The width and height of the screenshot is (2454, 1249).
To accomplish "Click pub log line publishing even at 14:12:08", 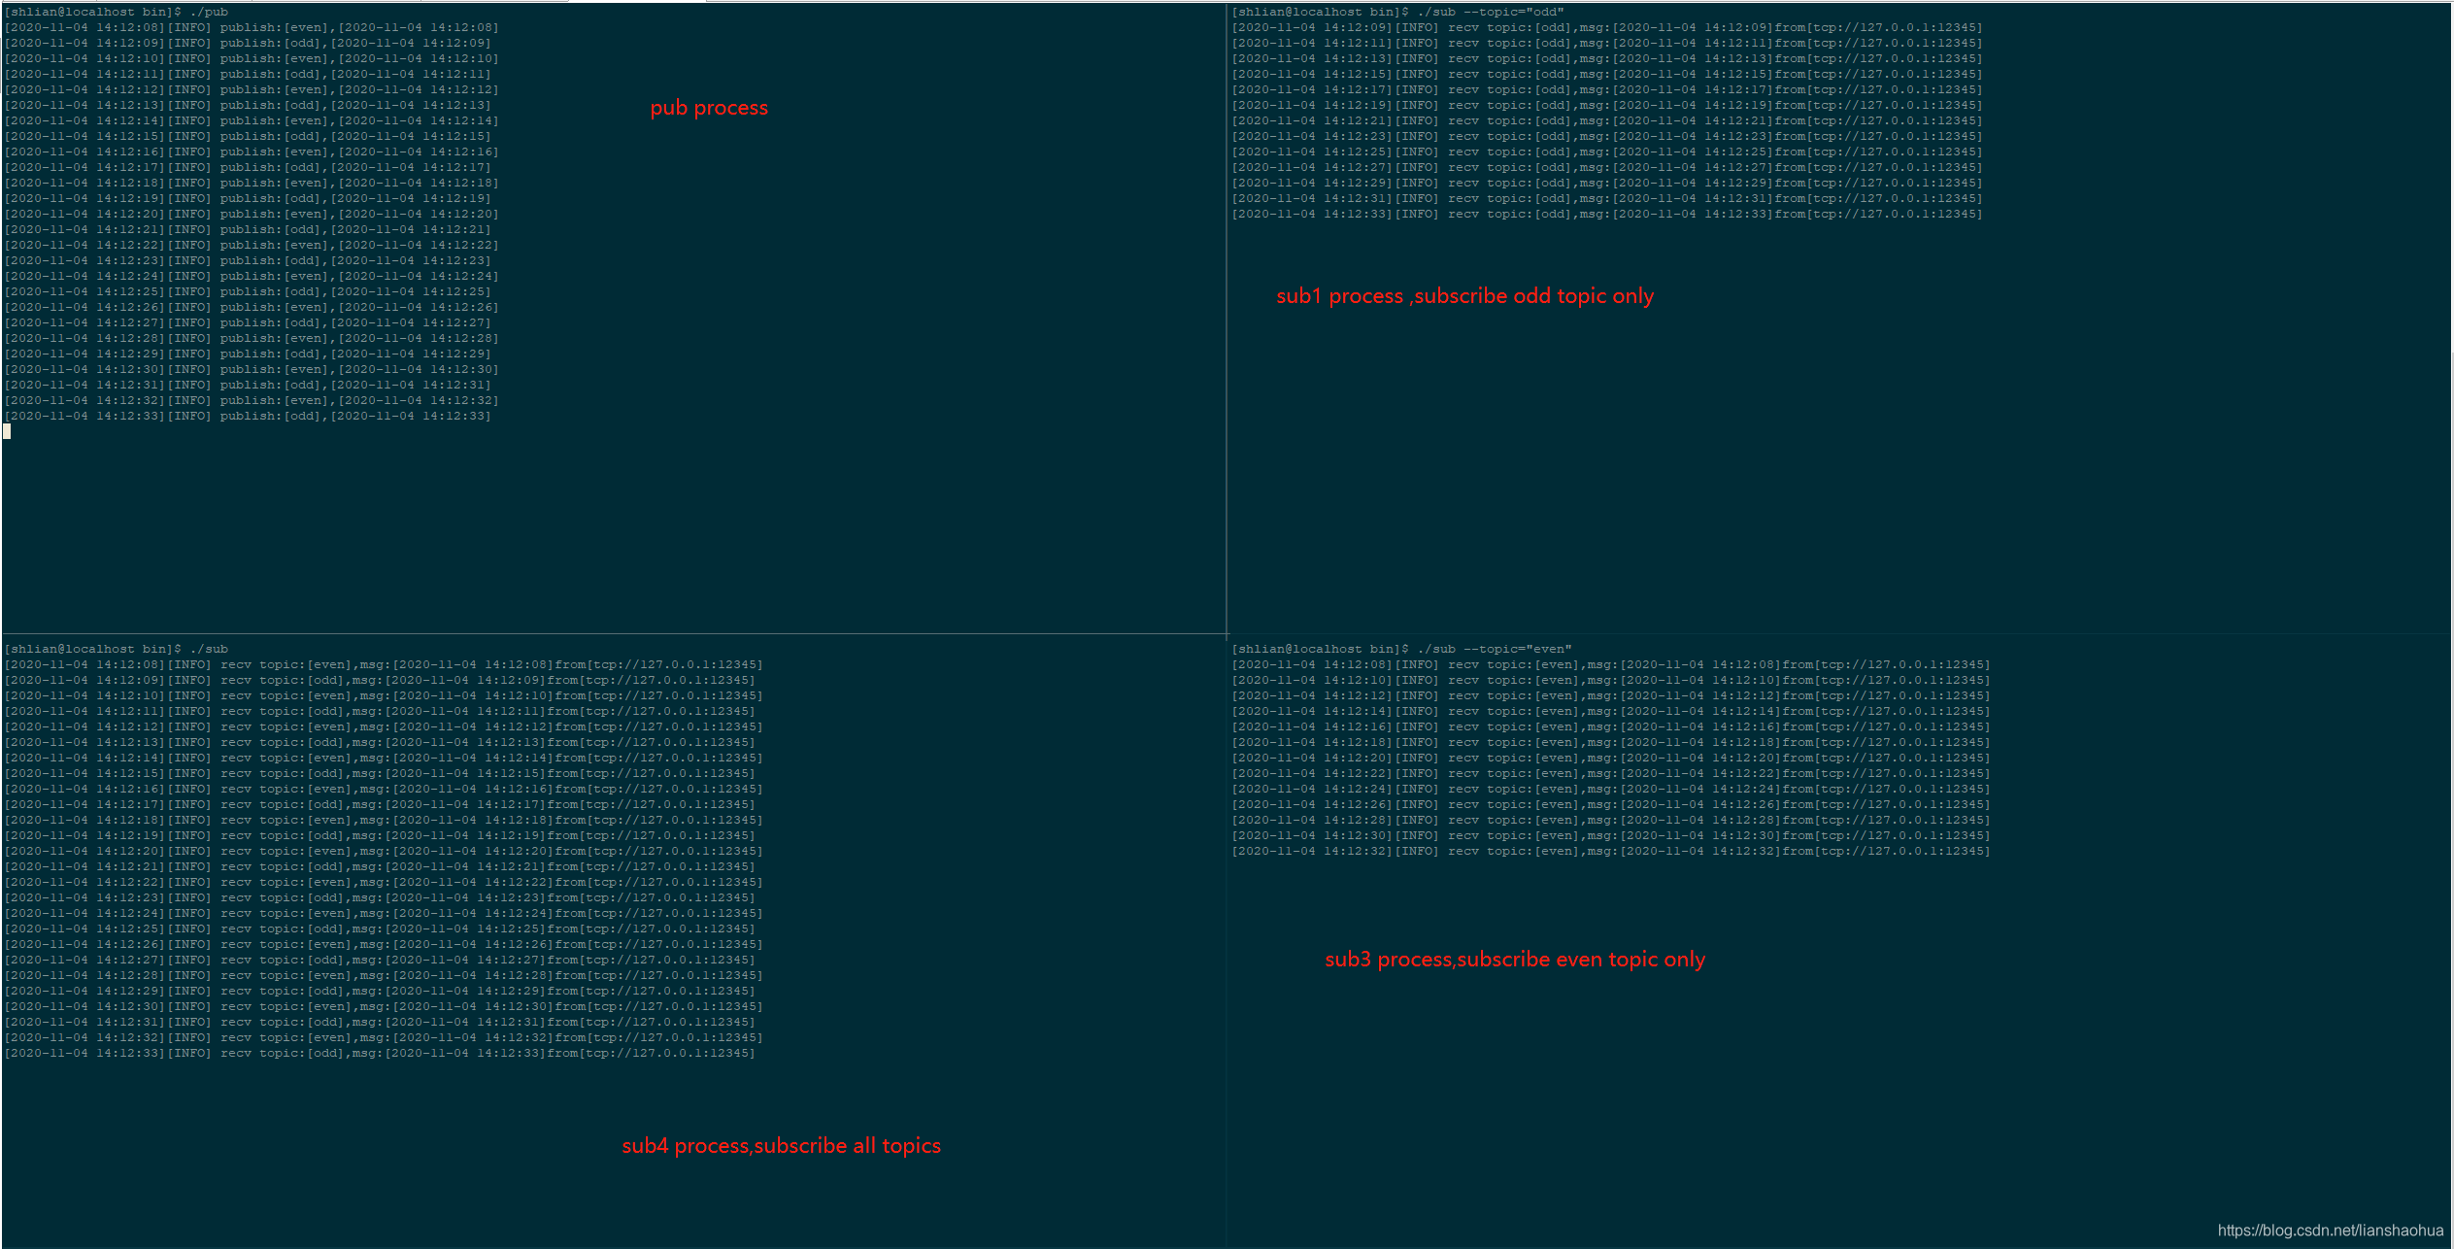I will click(x=251, y=27).
